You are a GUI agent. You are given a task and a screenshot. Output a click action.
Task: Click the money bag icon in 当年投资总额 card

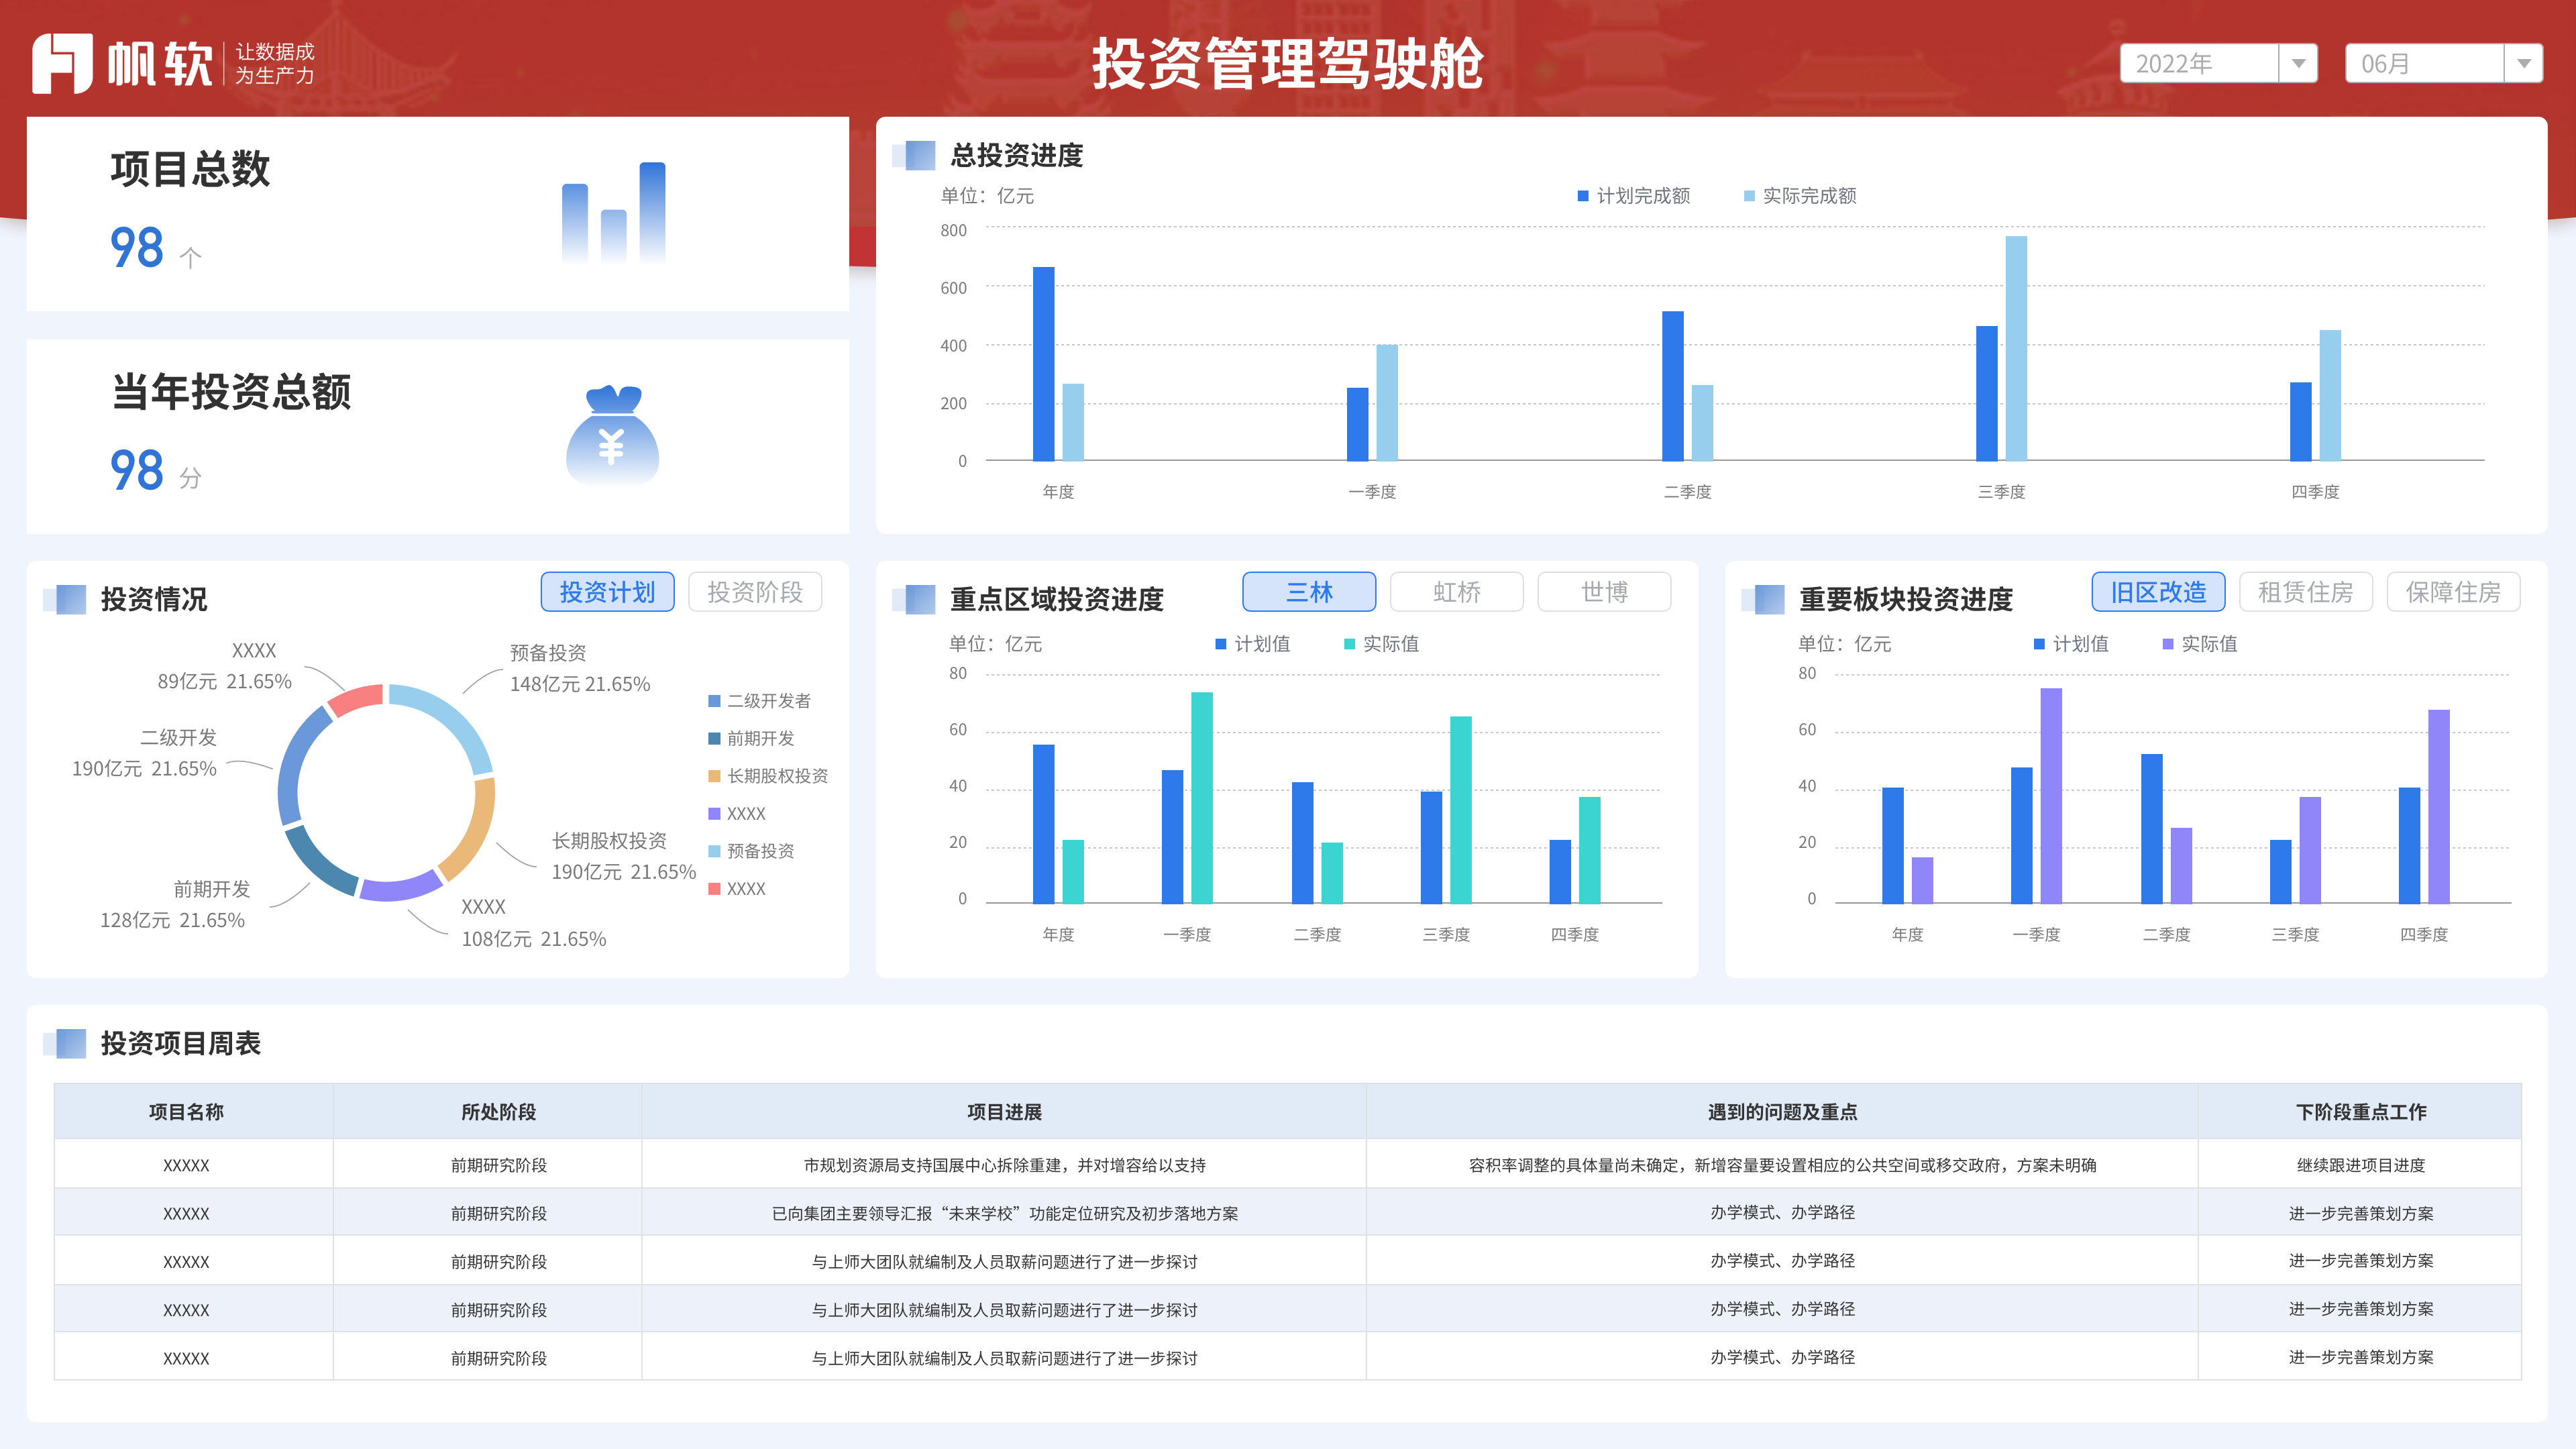click(x=612, y=435)
